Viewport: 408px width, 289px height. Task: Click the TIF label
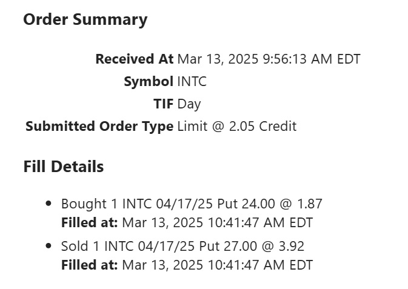pos(163,104)
